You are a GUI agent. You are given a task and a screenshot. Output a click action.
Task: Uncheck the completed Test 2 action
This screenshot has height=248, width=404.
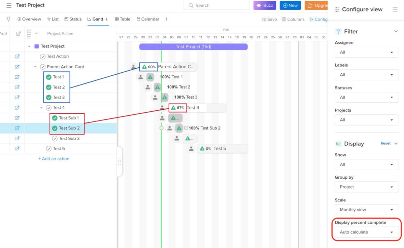pos(48,87)
